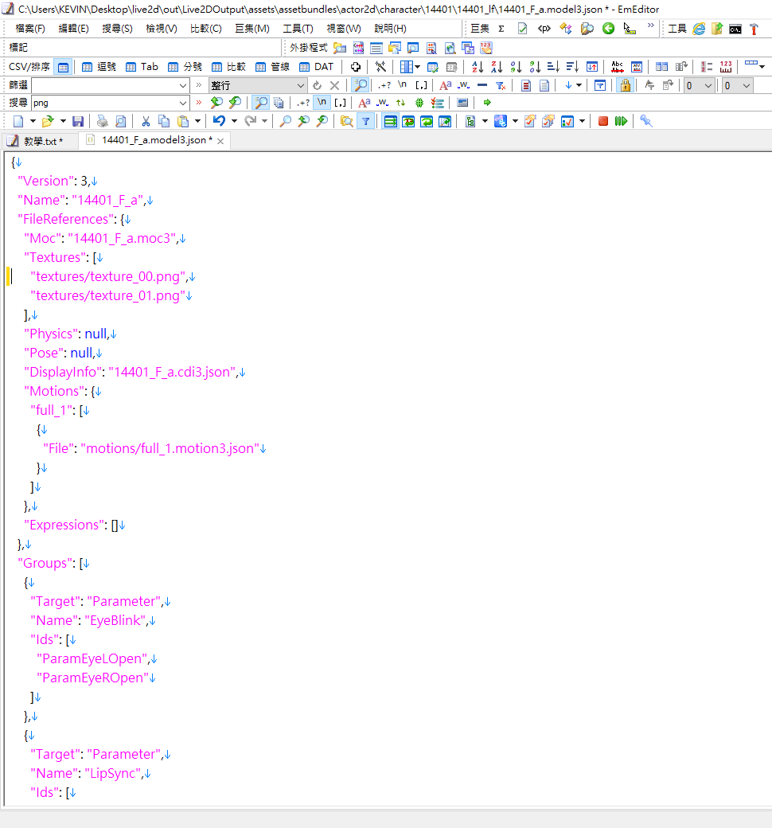Viewport: 772px width, 828px height.
Task: Select 逗號 comma CSV mode
Action: pyautogui.click(x=99, y=67)
